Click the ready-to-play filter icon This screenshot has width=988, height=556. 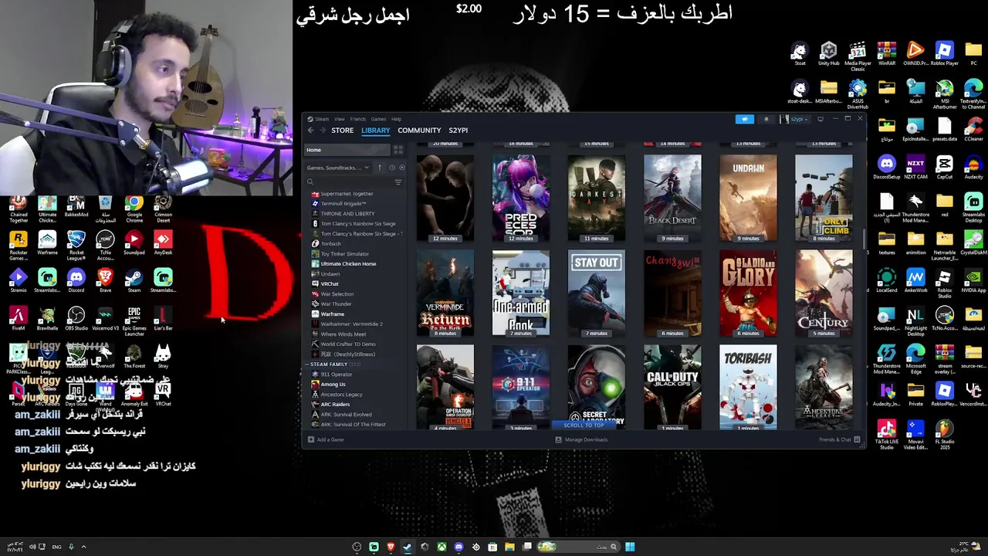401,168
